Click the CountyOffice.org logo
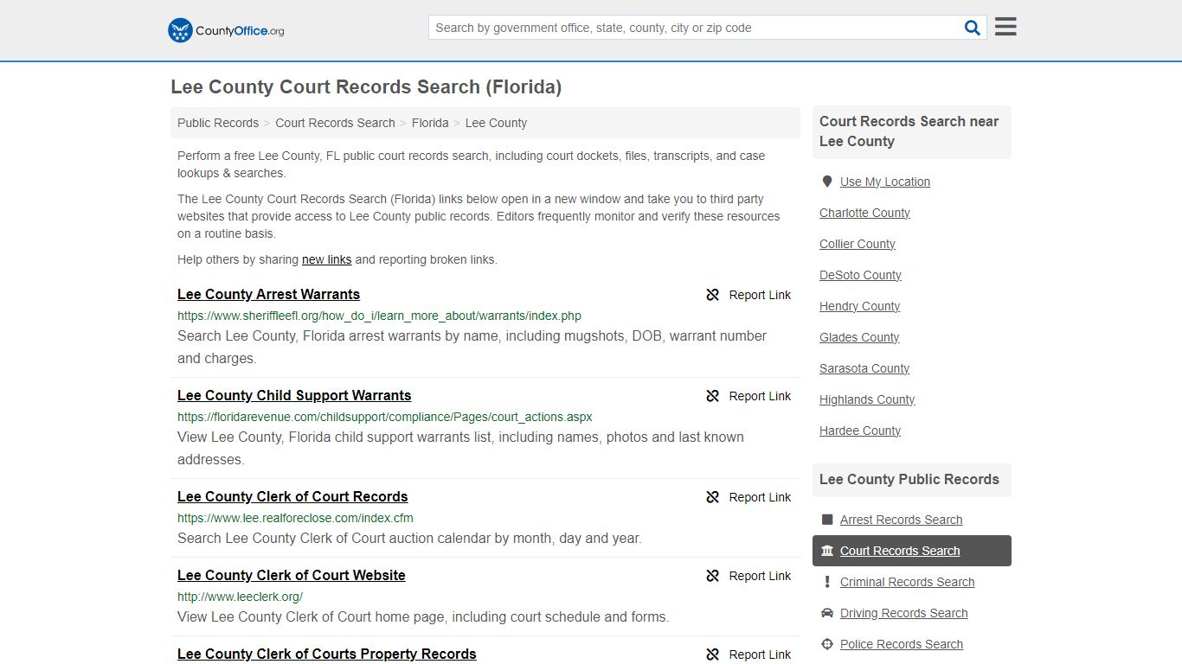Image resolution: width=1182 pixels, height=664 pixels. [226, 30]
